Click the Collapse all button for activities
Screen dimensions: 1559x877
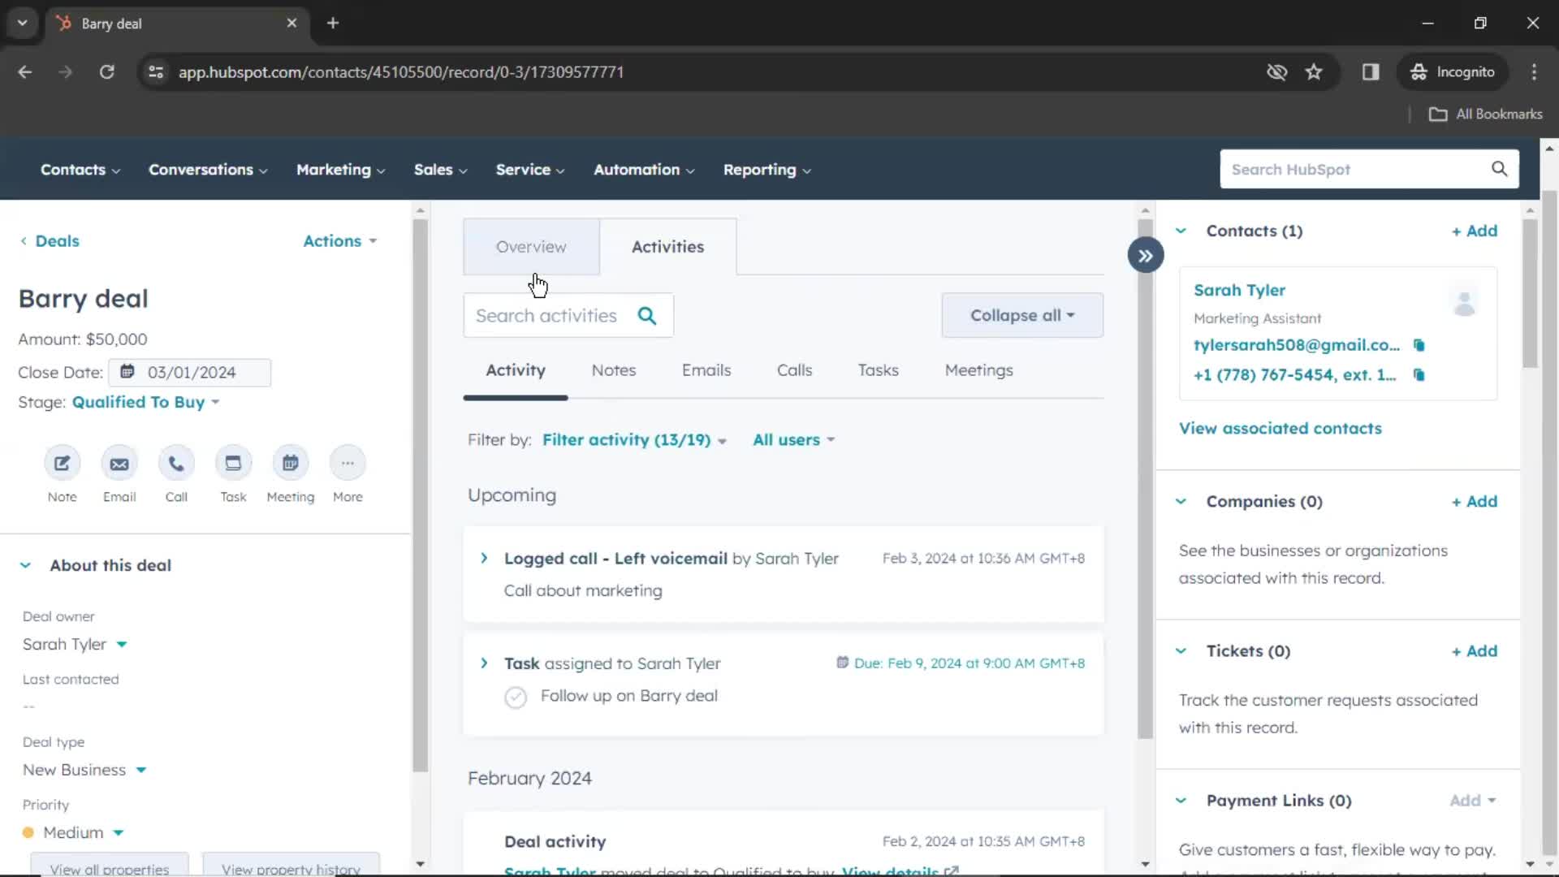[1021, 315]
